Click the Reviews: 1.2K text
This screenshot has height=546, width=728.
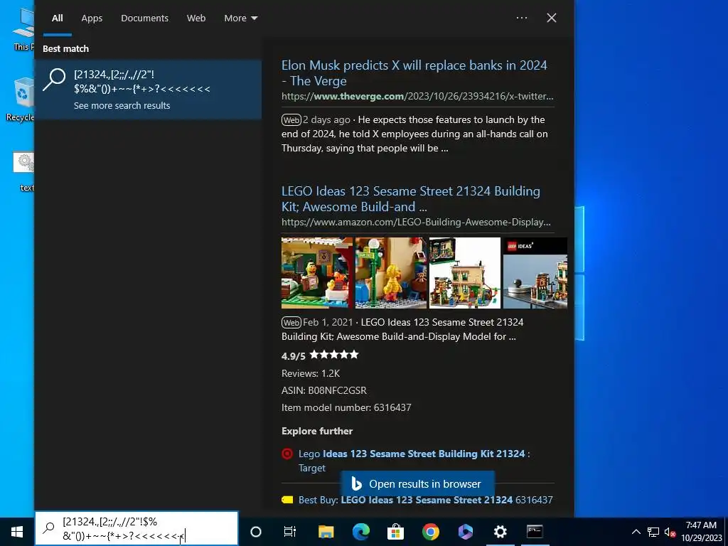click(x=311, y=373)
